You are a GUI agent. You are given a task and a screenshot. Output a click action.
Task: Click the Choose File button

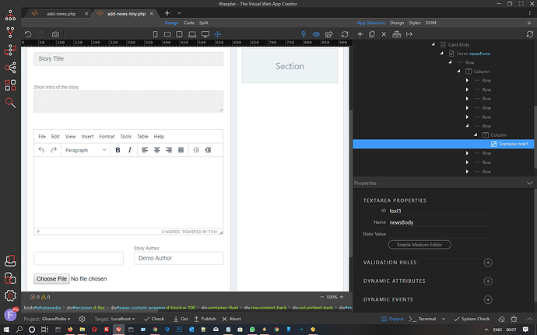51,278
